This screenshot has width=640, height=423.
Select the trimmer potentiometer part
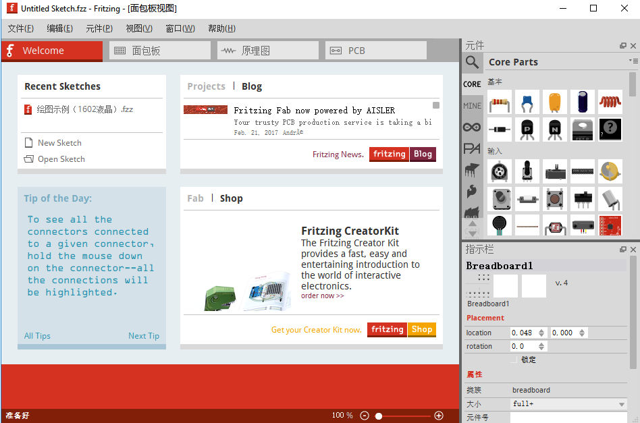500,171
